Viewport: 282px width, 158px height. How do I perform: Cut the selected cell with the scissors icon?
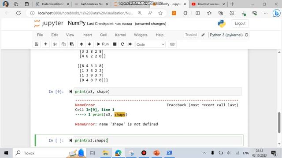(x=55, y=44)
